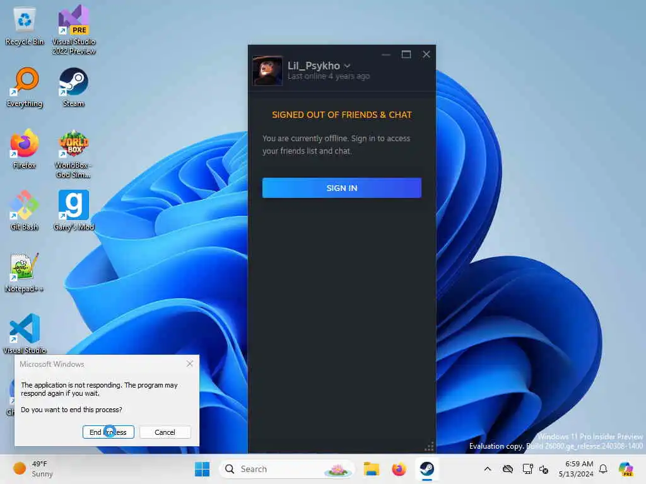Click the Steam taskbar icon

427,469
